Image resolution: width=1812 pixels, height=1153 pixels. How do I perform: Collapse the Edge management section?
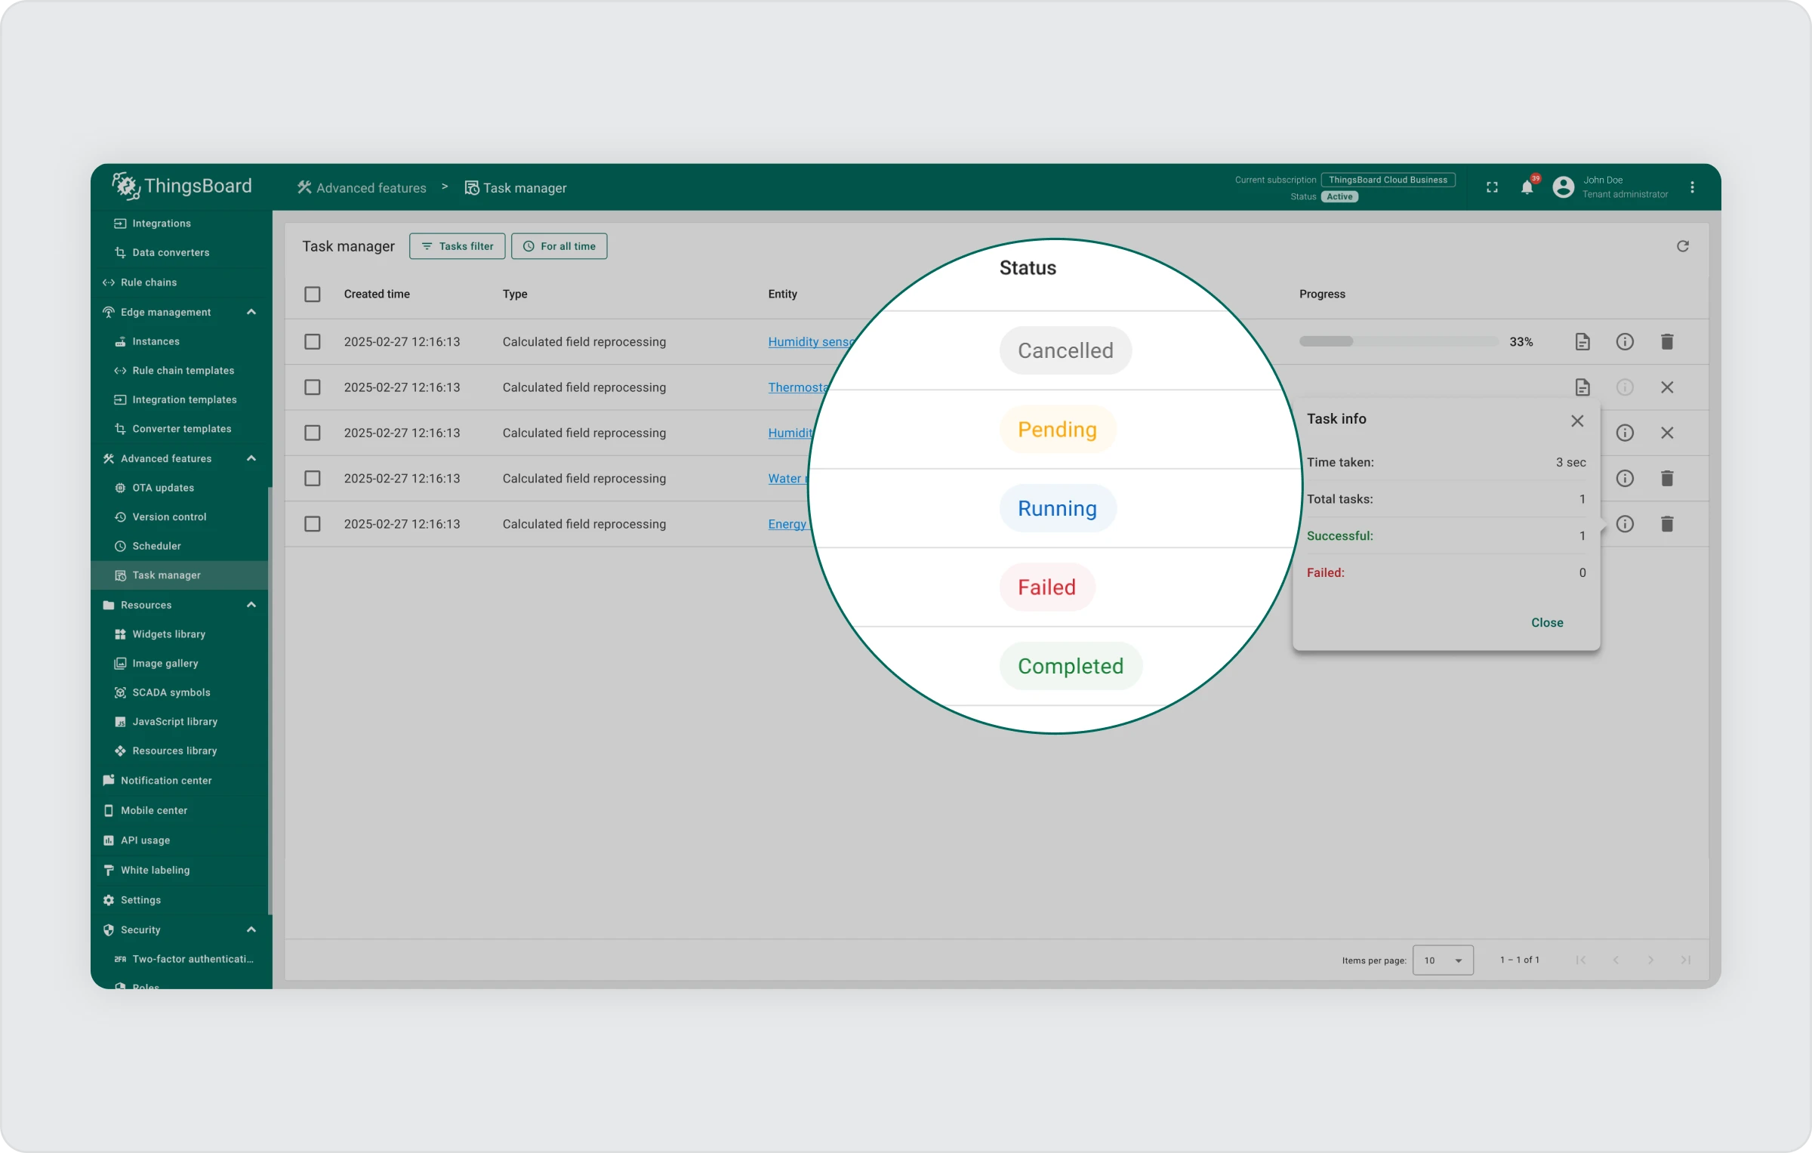[x=251, y=312]
